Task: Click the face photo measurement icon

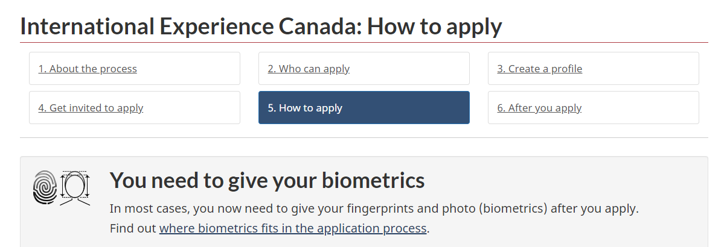Action: (x=75, y=188)
